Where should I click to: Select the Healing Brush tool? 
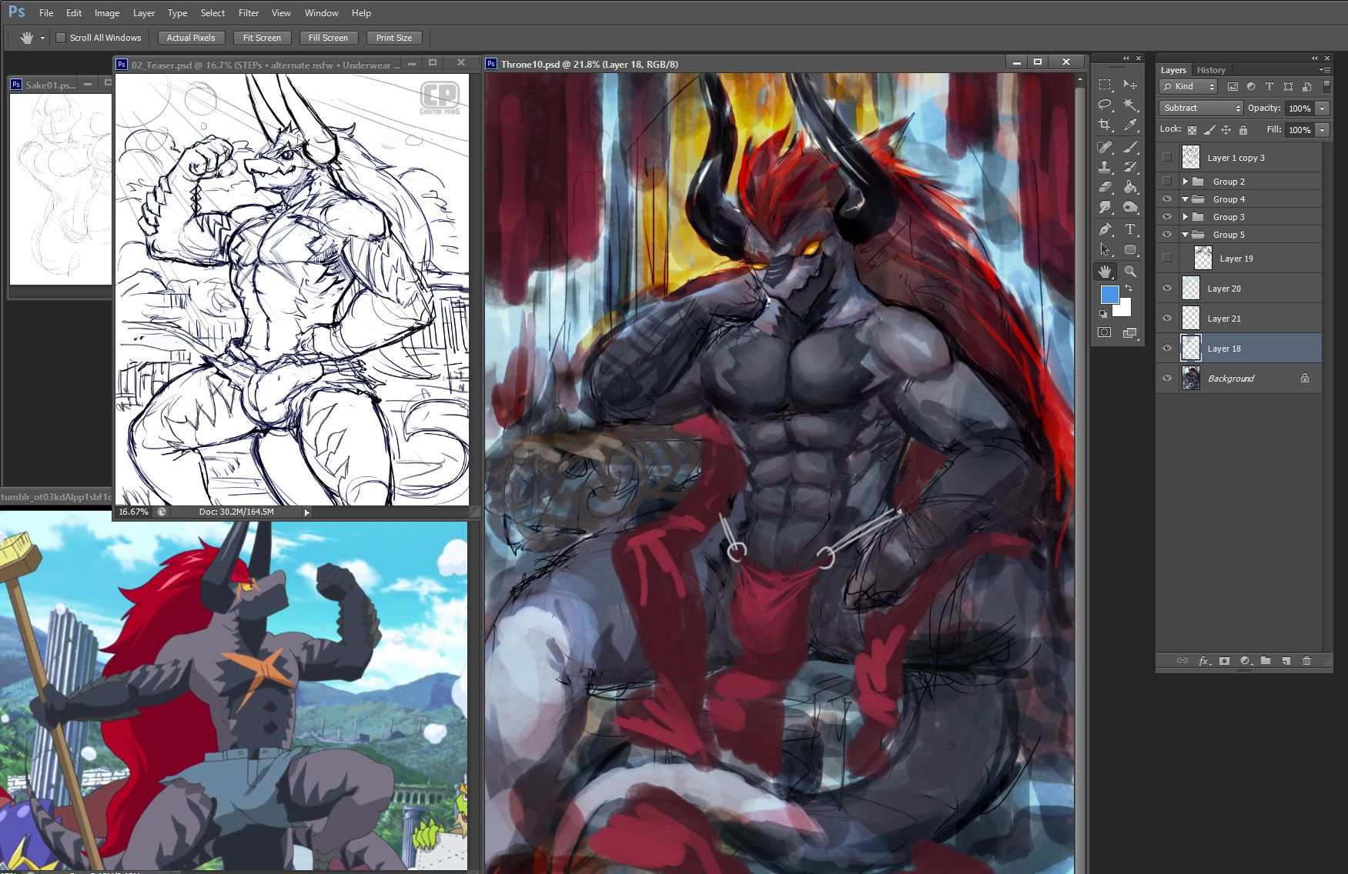tap(1105, 146)
